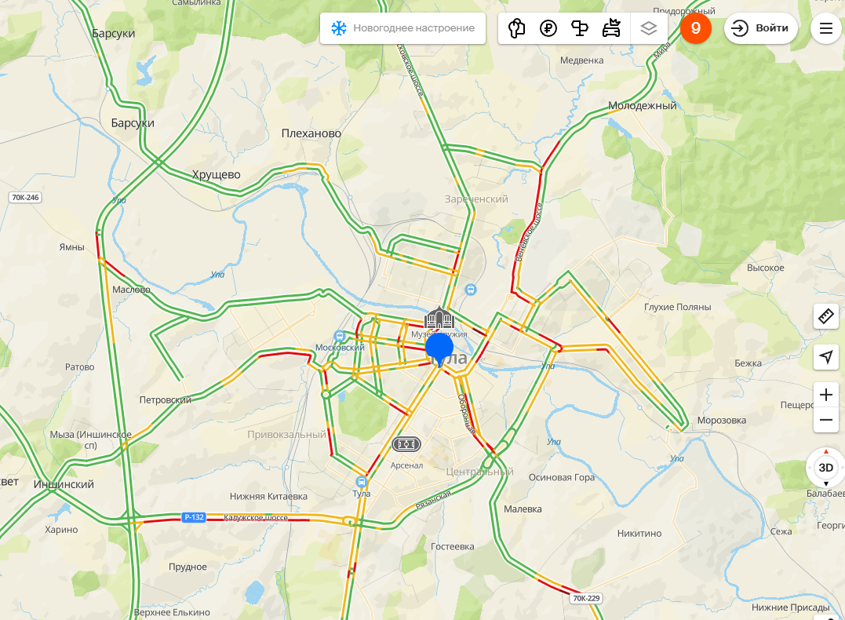Click the Новогоднее настроение button
This screenshot has width=845, height=620.
tap(402, 28)
